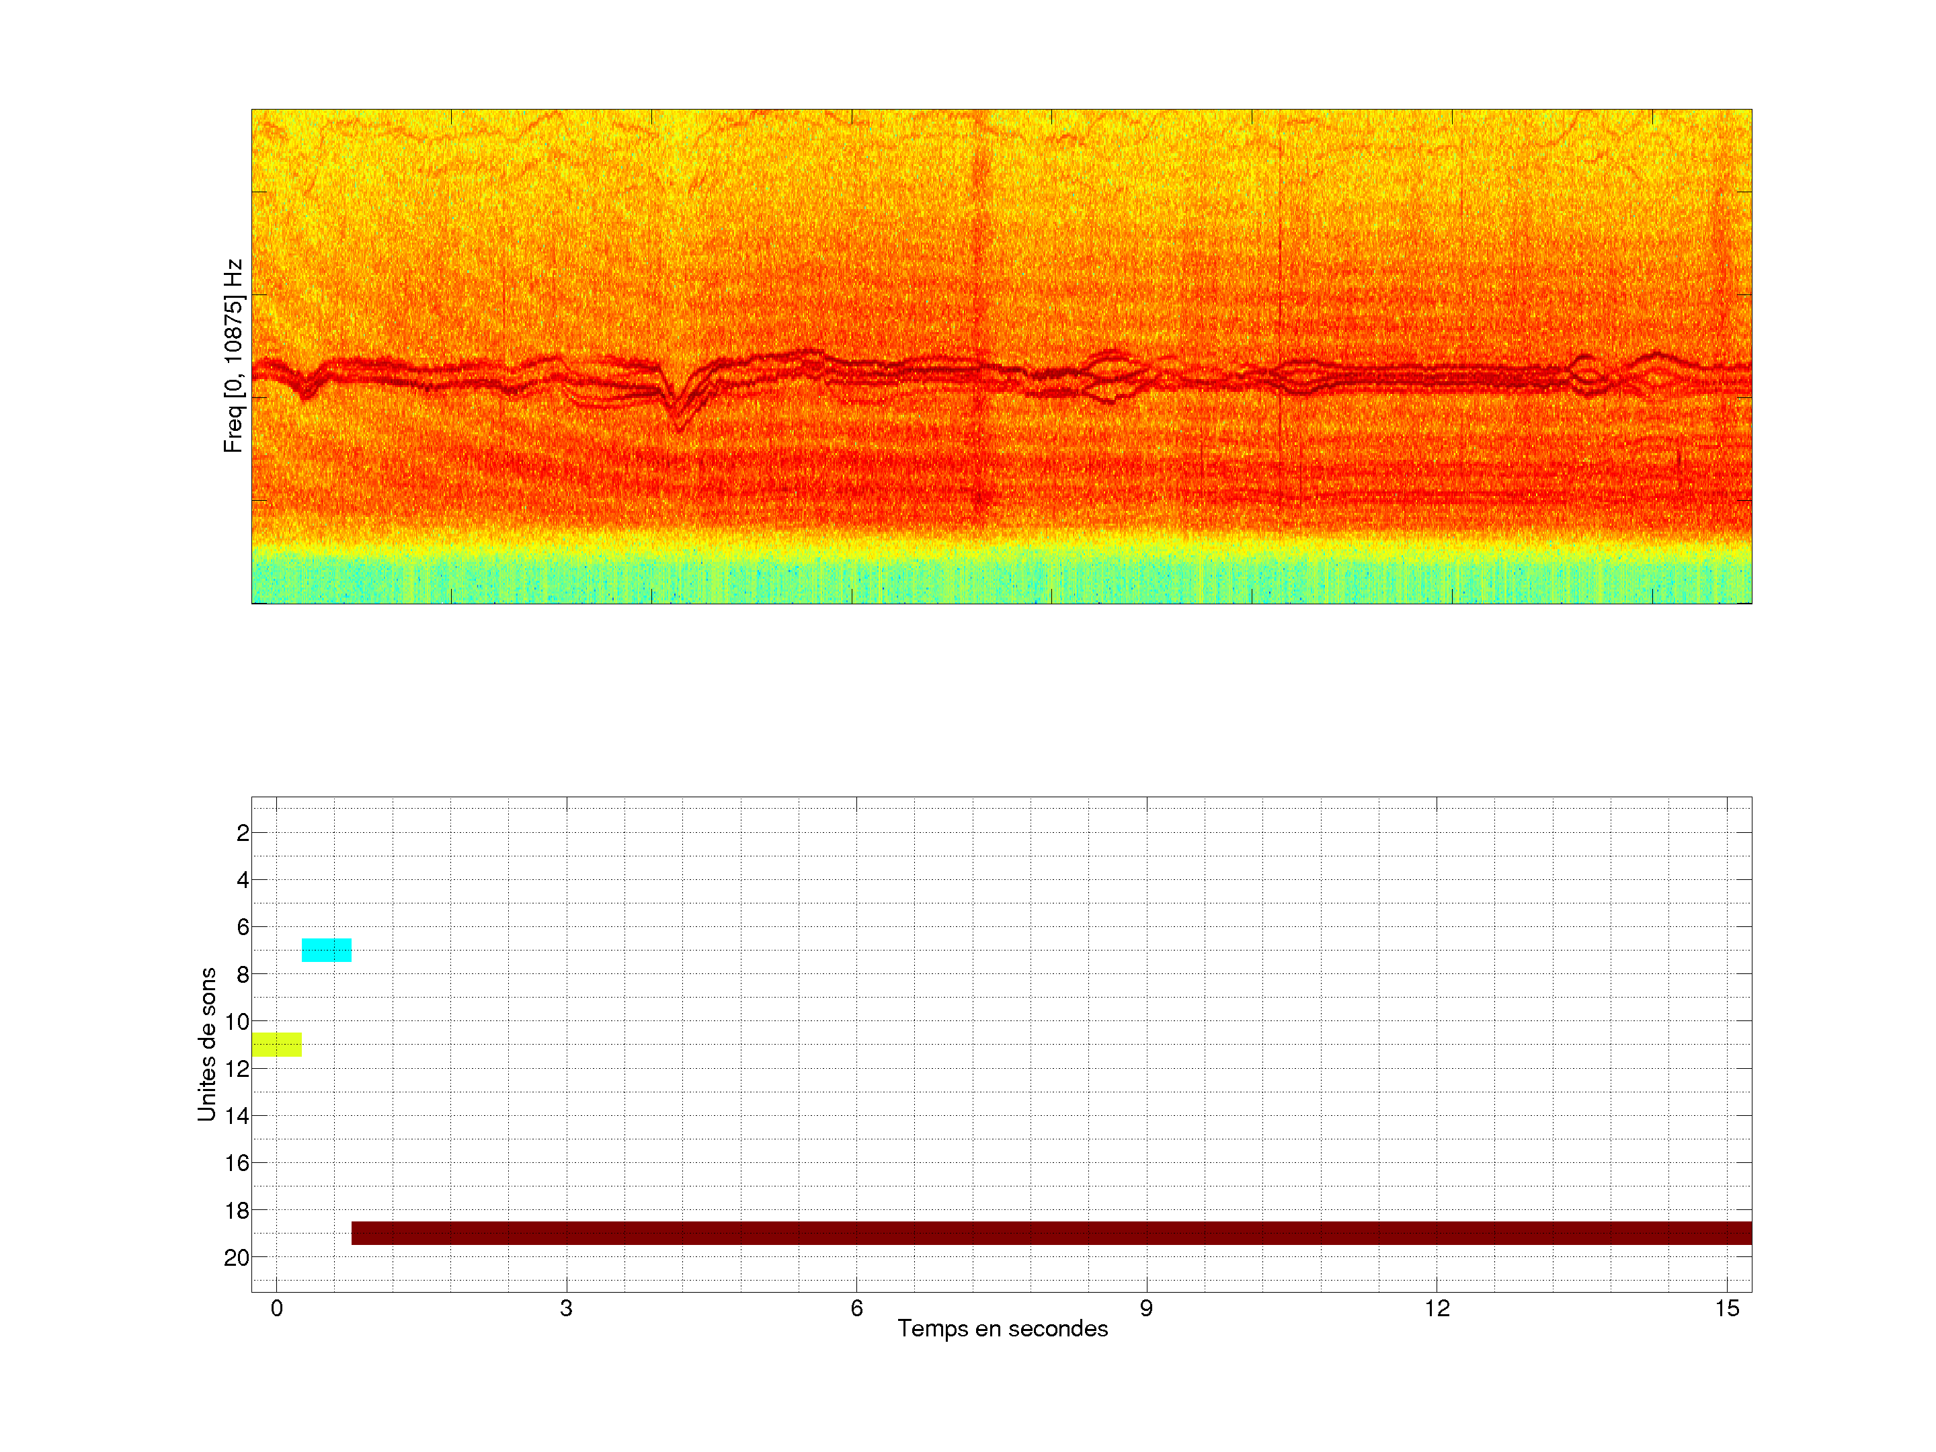This screenshot has height=1452, width=1936.
Task: Click the x-axis tick label 3
Action: pyautogui.click(x=566, y=1308)
